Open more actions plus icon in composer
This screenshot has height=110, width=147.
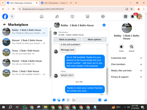pyautogui.click(x=54, y=100)
